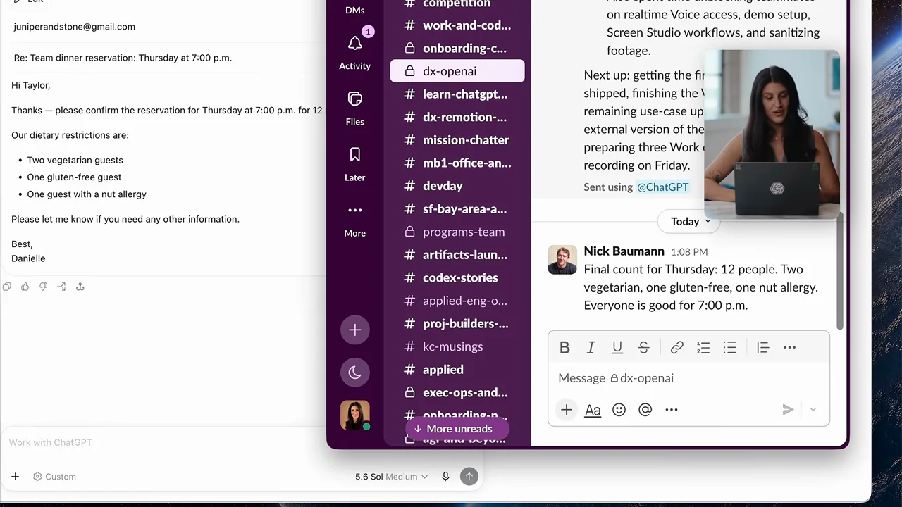Copy the ChatGPT email response
The height and width of the screenshot is (507, 902).
[x=7, y=287]
